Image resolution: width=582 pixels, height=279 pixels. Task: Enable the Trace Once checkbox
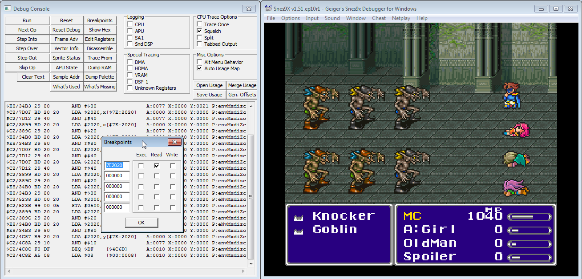[200, 24]
